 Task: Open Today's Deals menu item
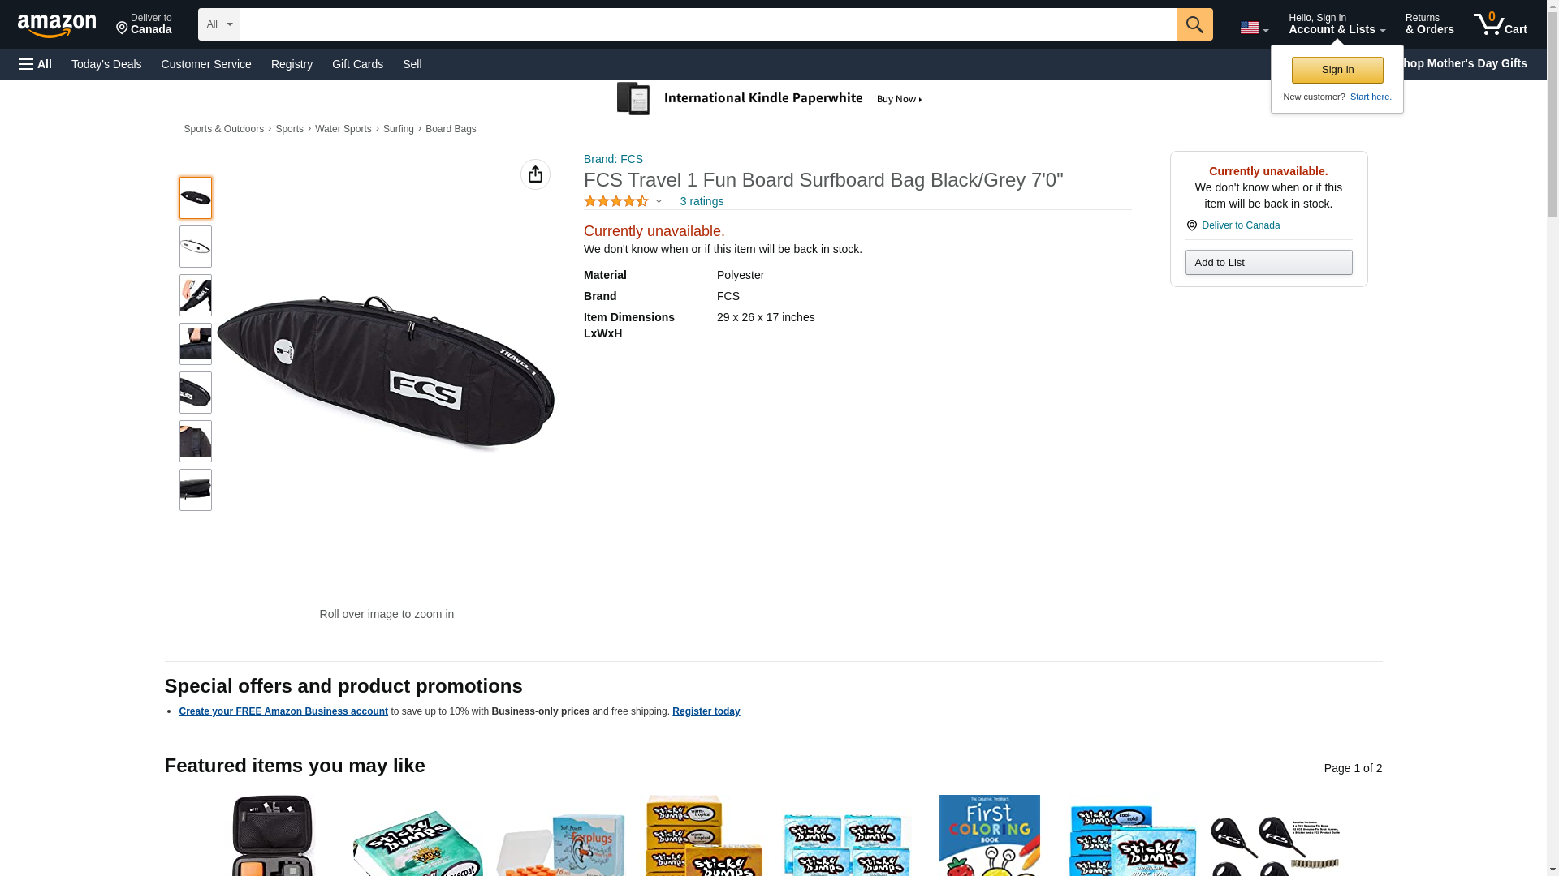pos(106,64)
